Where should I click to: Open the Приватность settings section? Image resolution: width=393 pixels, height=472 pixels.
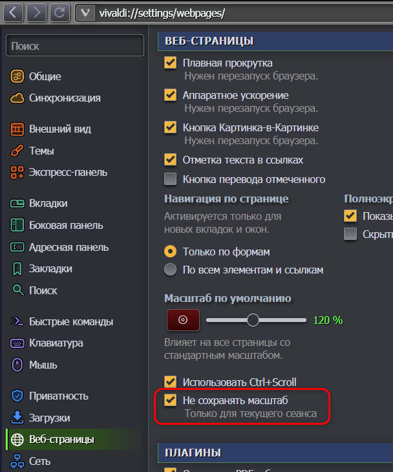coord(59,396)
